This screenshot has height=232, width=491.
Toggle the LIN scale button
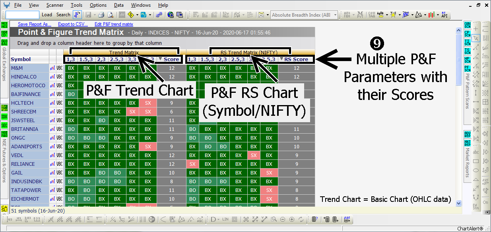click(x=225, y=219)
